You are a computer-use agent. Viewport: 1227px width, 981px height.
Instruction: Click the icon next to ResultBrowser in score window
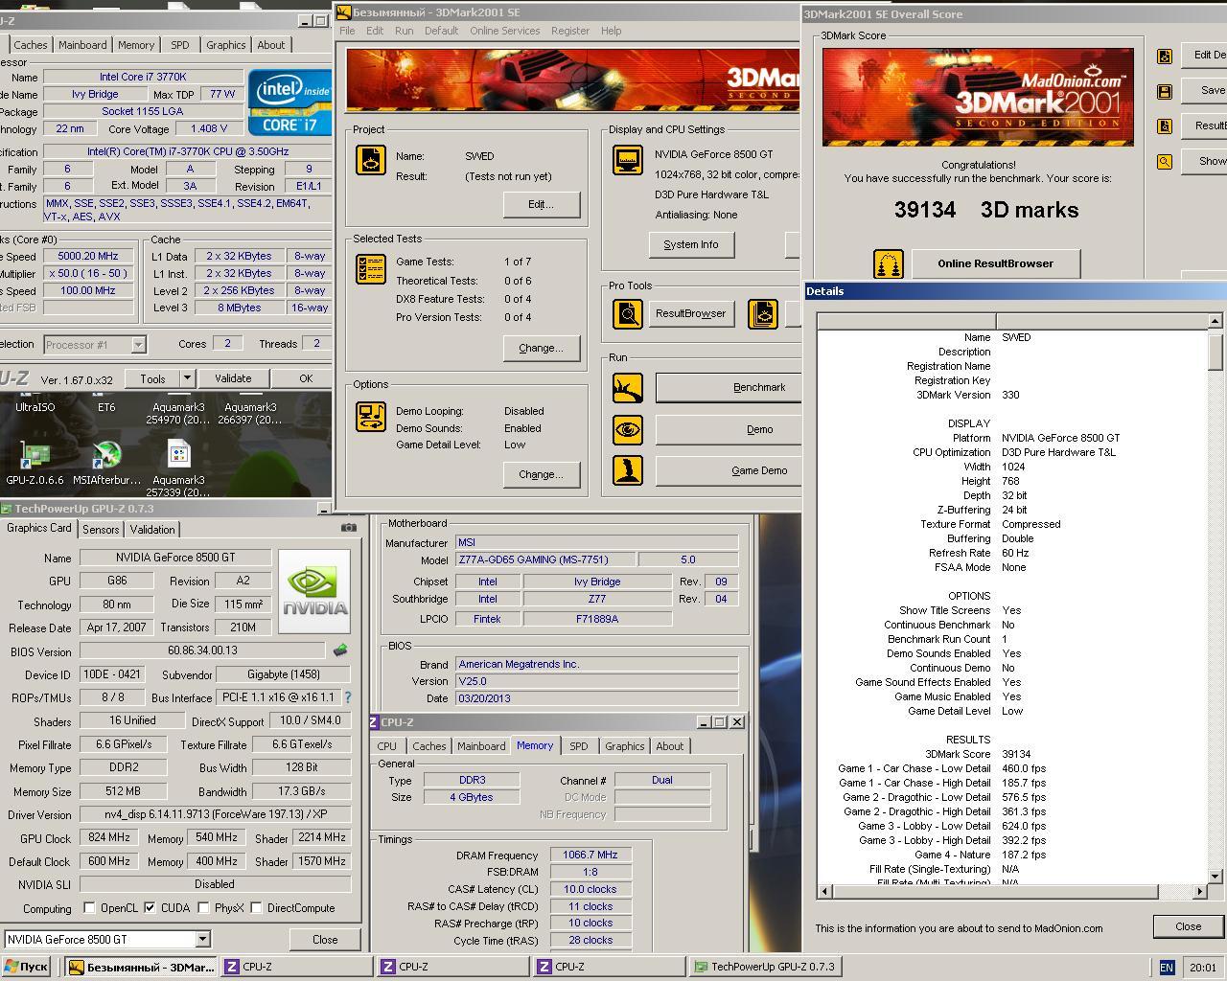click(1165, 126)
